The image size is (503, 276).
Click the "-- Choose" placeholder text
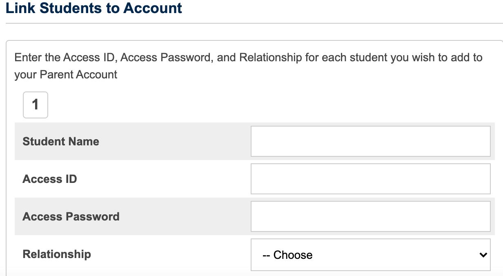click(287, 255)
